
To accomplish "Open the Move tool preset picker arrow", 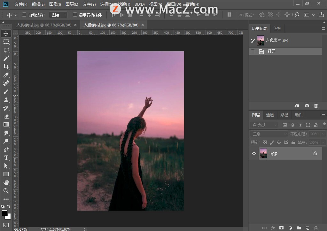I will [x=16, y=15].
